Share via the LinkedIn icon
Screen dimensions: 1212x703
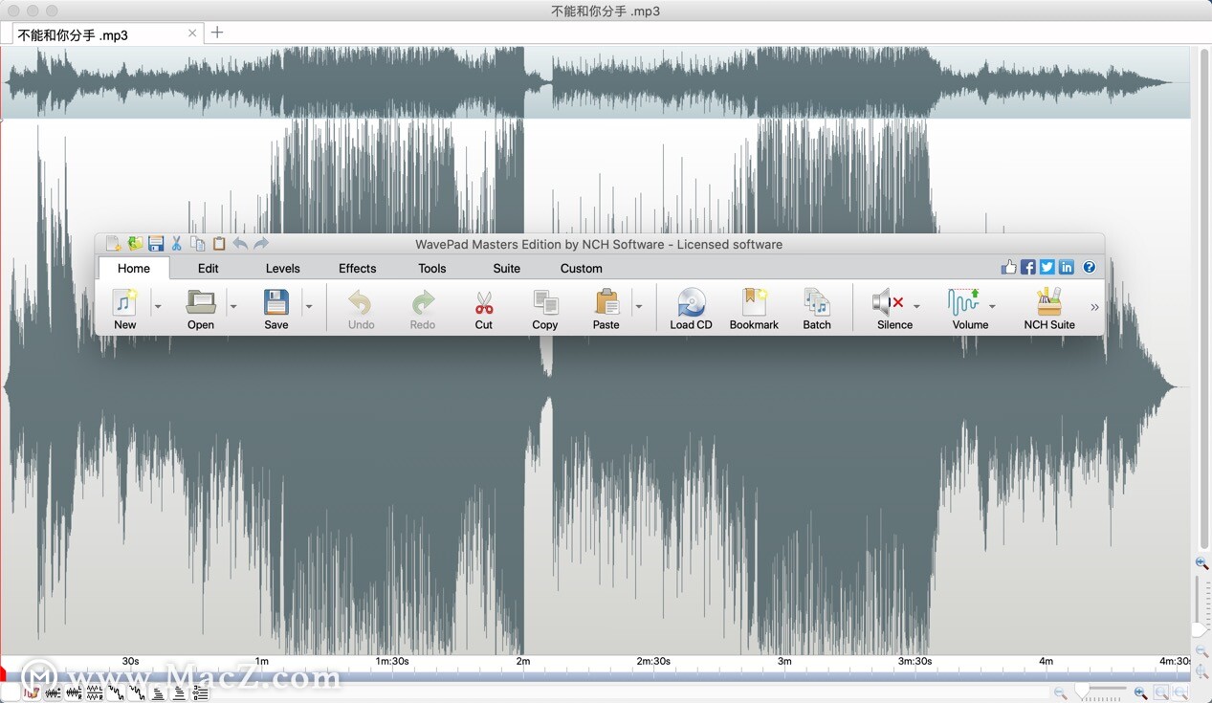coord(1067,268)
